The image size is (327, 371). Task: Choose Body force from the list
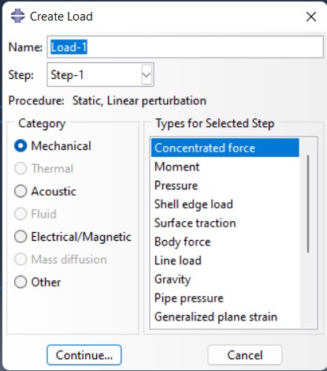pos(225,242)
